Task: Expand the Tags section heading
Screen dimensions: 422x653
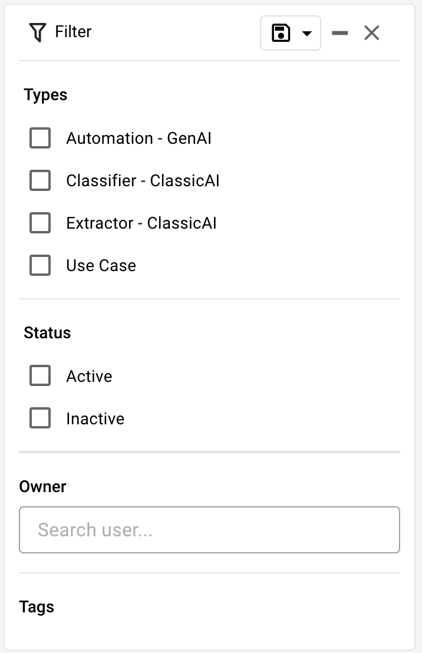Action: tap(37, 607)
